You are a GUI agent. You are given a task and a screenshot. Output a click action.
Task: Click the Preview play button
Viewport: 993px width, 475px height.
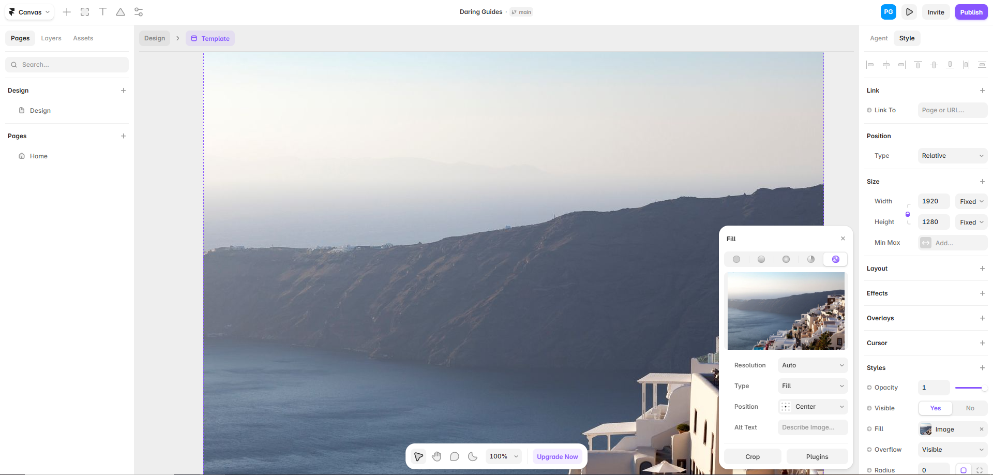coord(909,12)
